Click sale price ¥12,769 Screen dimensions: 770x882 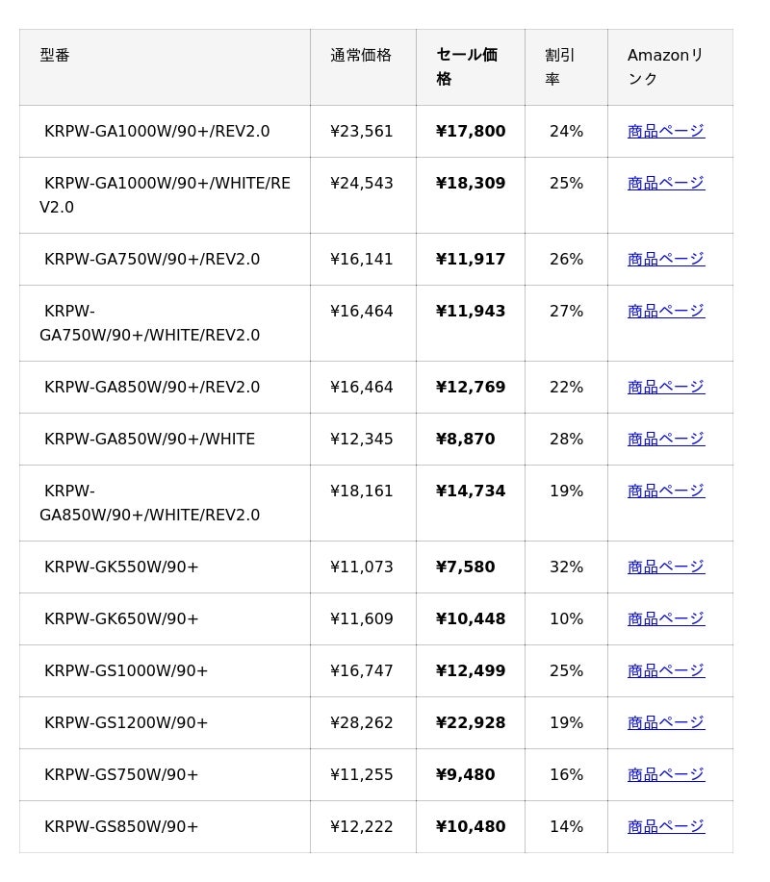pyautogui.click(x=471, y=387)
